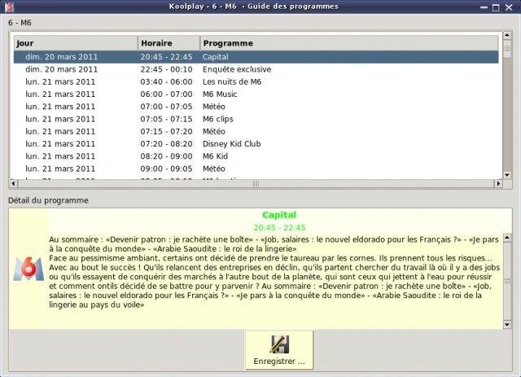
Task: Click the Enregistrer record button
Action: point(279,350)
